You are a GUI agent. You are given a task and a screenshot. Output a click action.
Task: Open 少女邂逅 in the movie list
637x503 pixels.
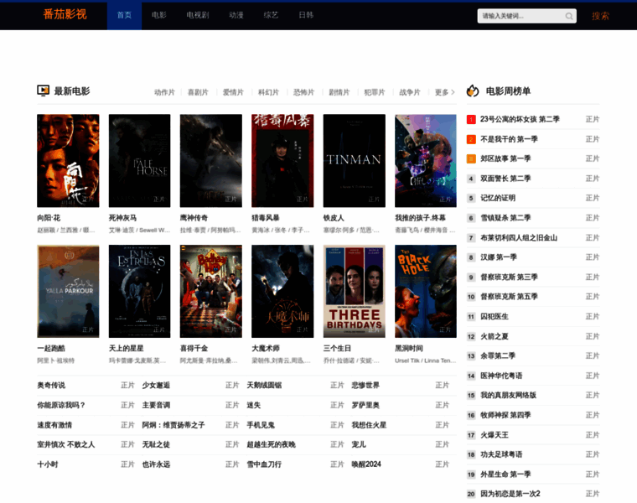pyautogui.click(x=156, y=386)
